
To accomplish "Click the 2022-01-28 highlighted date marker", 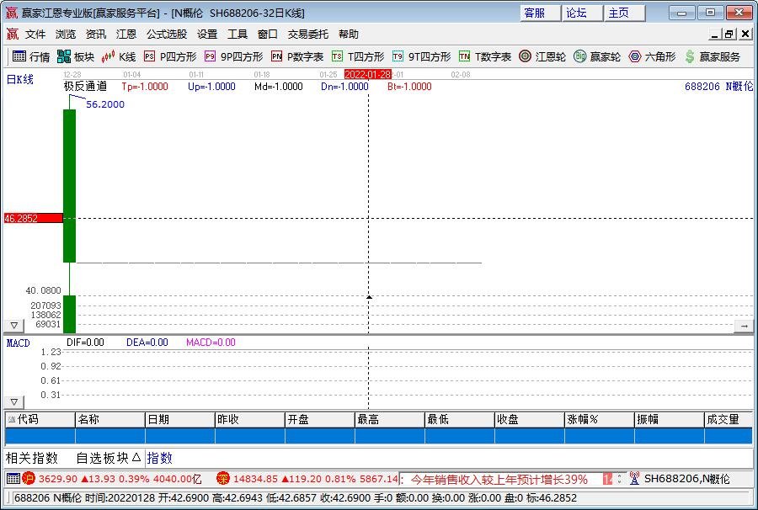I will pyautogui.click(x=368, y=74).
